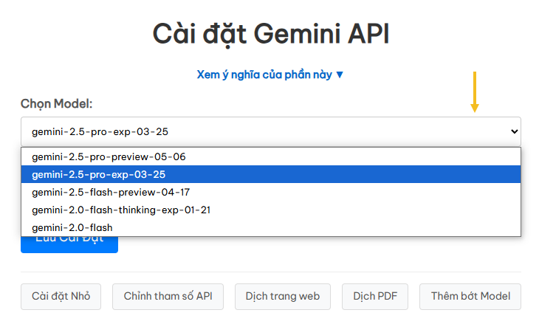
Task: Choose the gemini-2.0-flash model option
Action: (x=72, y=227)
